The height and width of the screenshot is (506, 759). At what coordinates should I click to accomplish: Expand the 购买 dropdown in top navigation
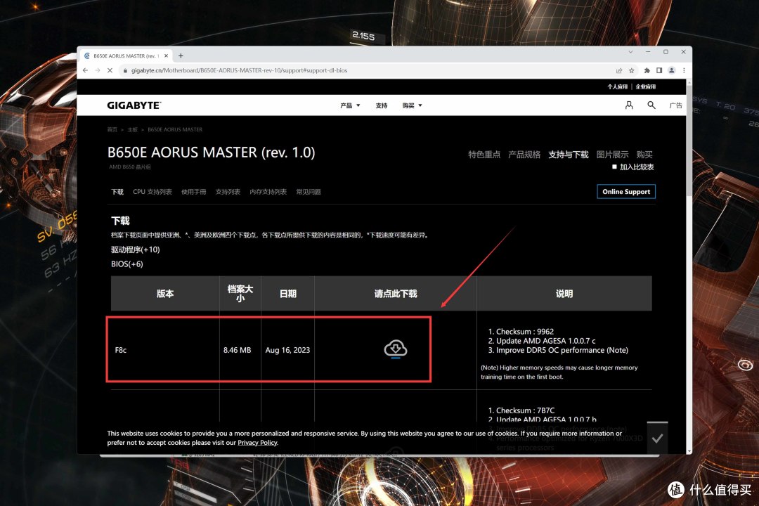tap(412, 105)
